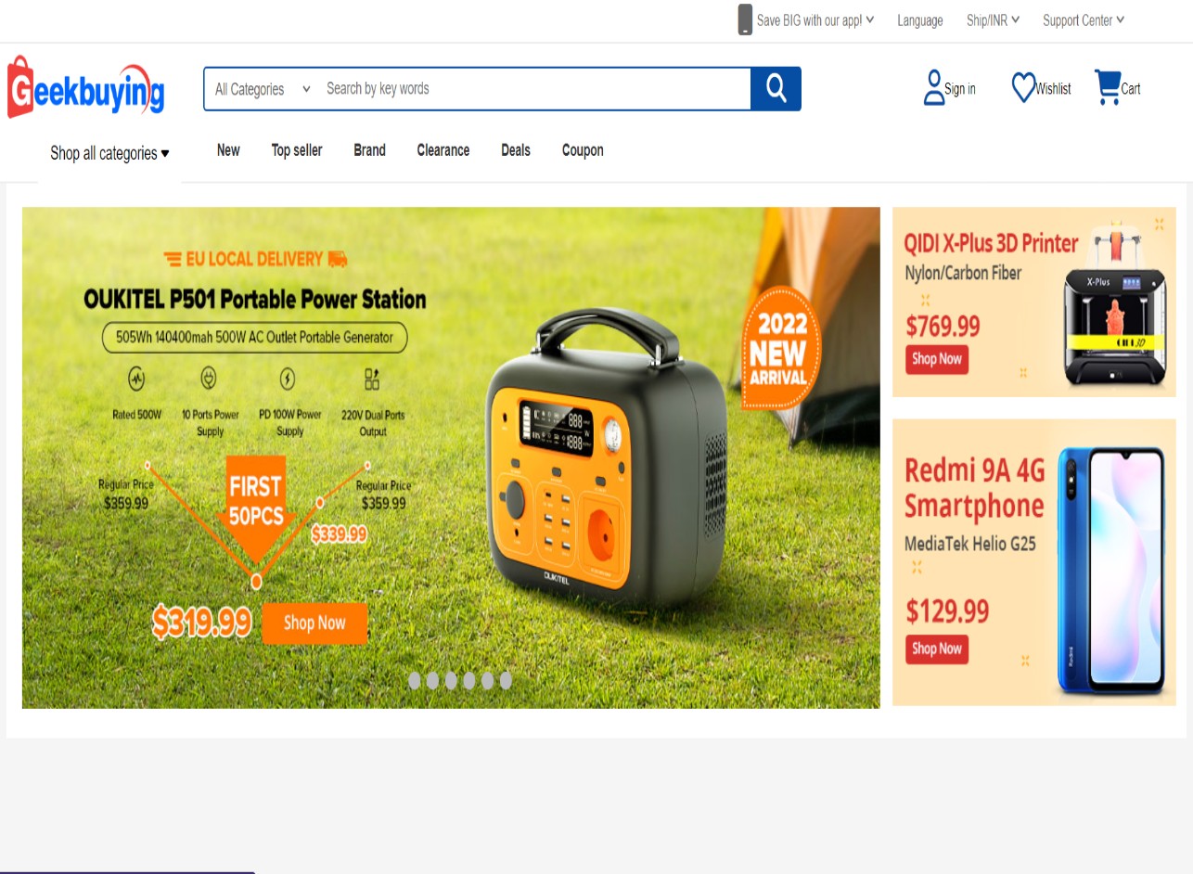
Task: Click the Wishlist heart icon
Action: (x=1023, y=88)
